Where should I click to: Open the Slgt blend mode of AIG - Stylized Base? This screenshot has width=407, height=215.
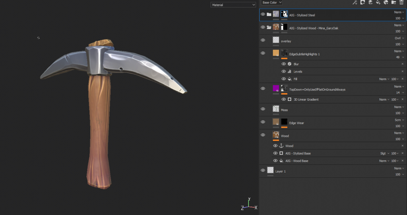click(x=385, y=154)
